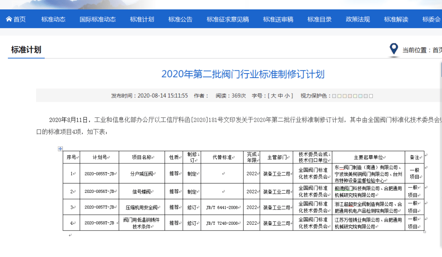
Task: Pick the first 视力保护色 color swatch
Action: point(334,96)
